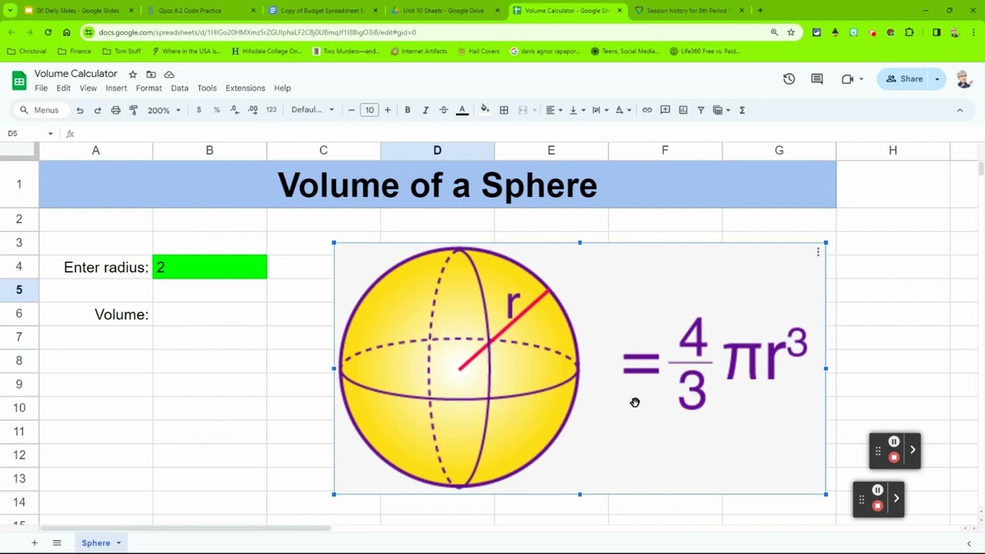
Task: Select the "Volume:" label cell
Action: point(95,314)
